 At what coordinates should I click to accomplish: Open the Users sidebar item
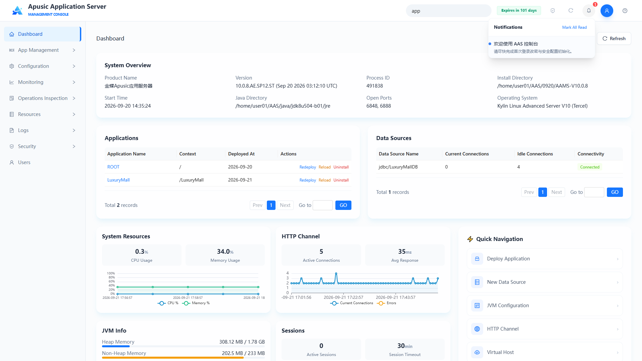[x=42, y=162]
